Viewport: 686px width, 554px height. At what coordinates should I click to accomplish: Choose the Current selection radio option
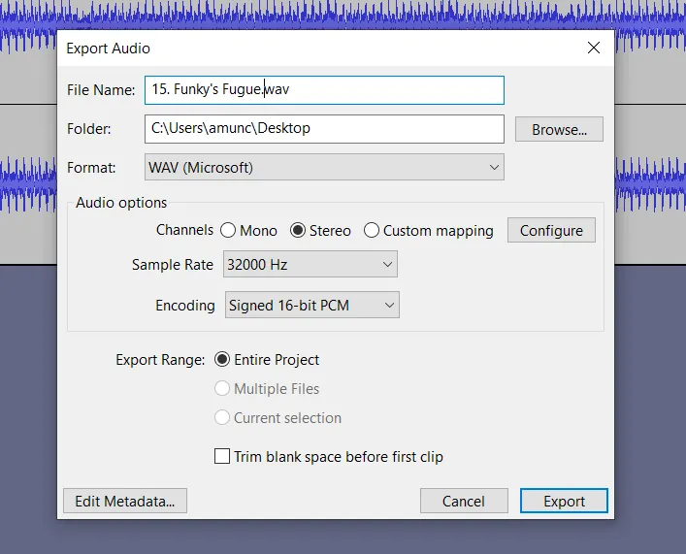coord(222,418)
